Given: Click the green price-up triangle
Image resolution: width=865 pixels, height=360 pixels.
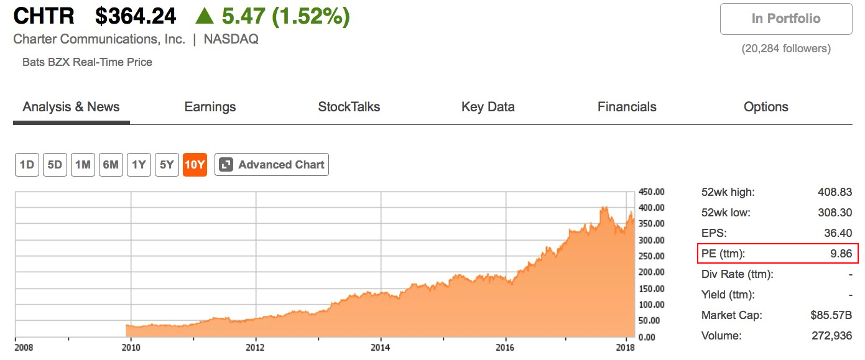Looking at the screenshot, I should click(204, 17).
